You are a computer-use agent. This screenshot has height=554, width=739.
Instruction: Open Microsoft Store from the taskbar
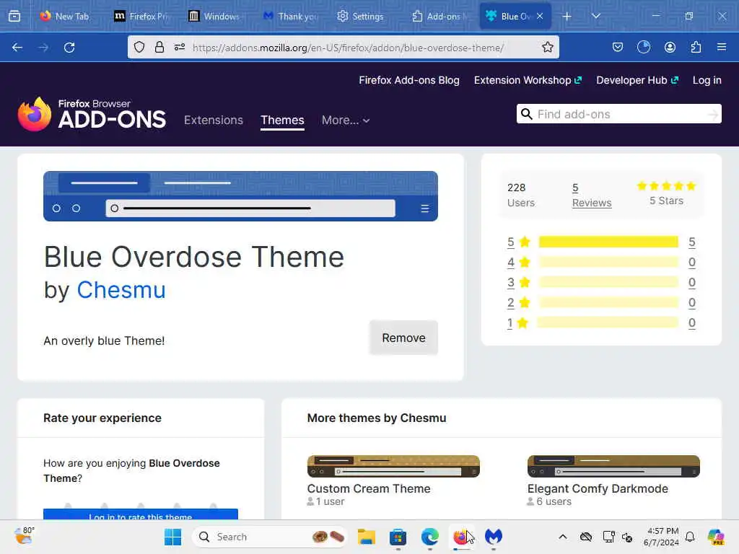point(398,537)
